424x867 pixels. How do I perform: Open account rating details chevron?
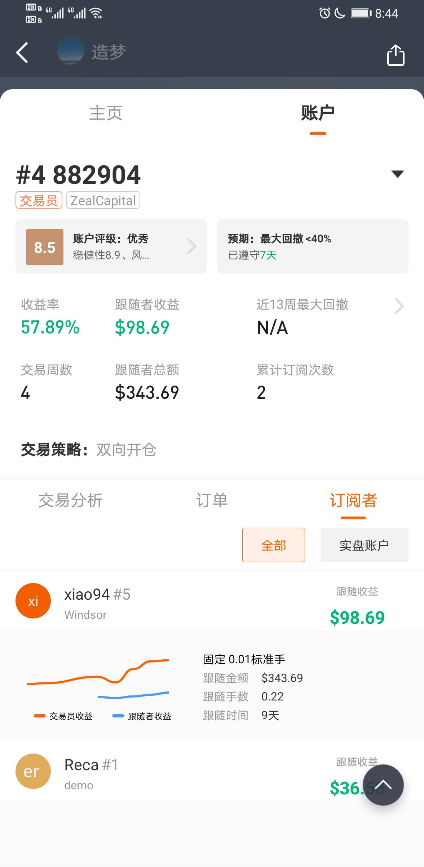point(192,246)
